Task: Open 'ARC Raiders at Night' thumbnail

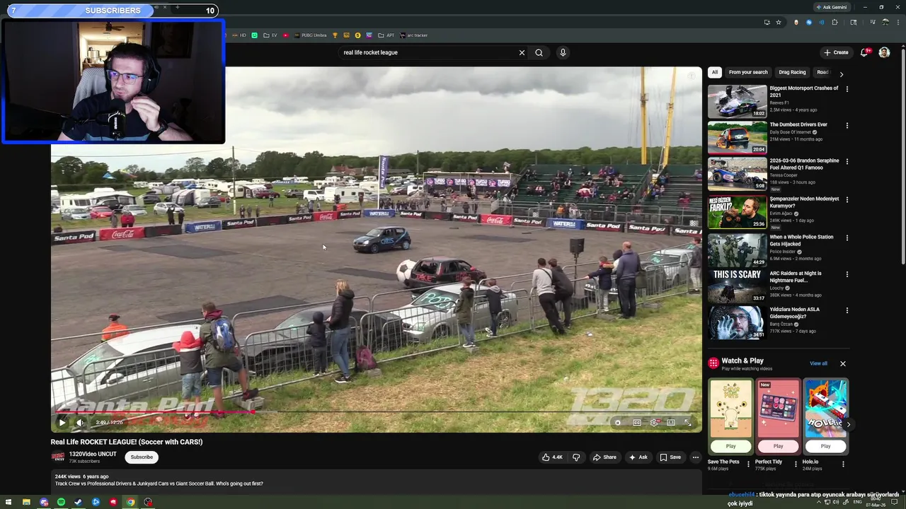Action: click(x=737, y=285)
